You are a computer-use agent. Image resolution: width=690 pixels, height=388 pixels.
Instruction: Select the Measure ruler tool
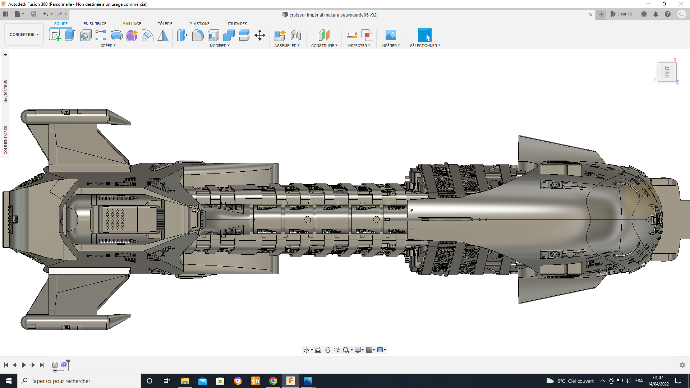tap(351, 35)
